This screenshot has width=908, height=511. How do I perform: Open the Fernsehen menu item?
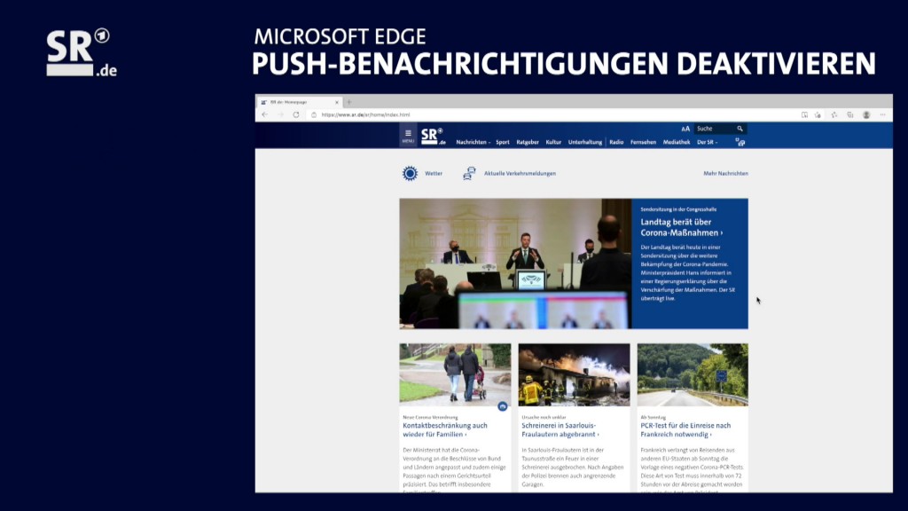click(644, 142)
